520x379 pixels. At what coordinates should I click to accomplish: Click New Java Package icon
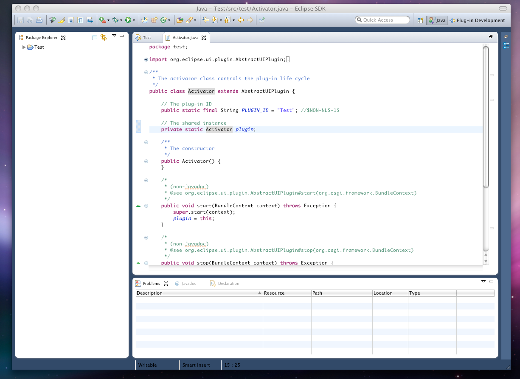pos(154,20)
